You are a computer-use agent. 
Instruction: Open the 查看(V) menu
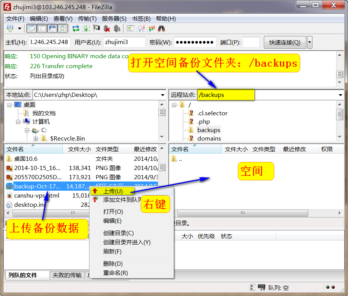[x=63, y=19]
